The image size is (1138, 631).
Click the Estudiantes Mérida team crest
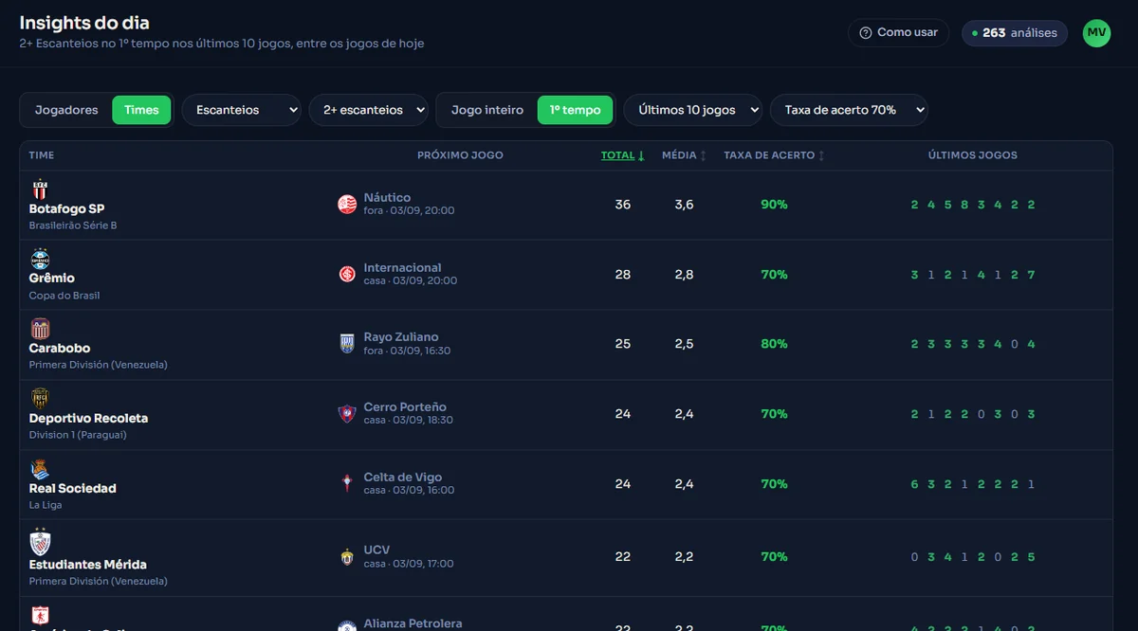[40, 542]
